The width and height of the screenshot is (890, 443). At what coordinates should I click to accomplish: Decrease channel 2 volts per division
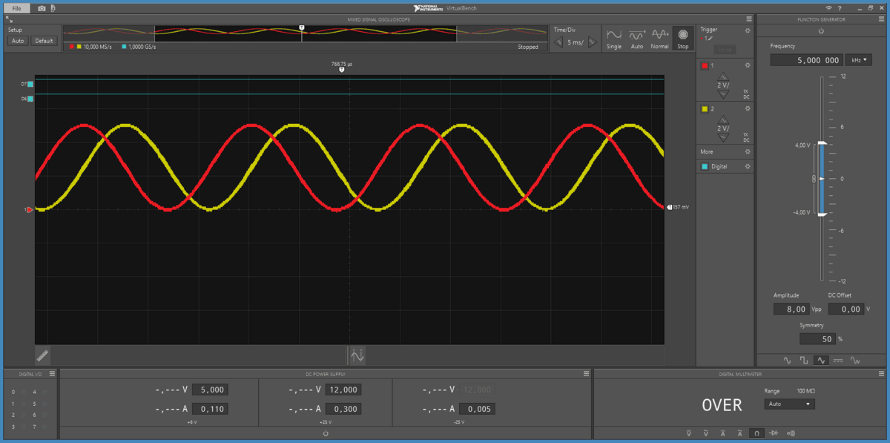point(724,137)
